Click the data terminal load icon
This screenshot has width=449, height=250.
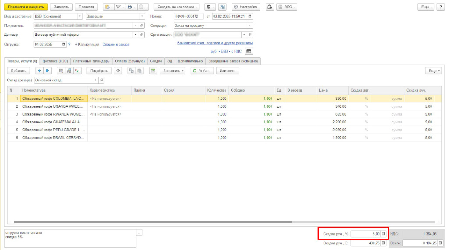point(69,70)
